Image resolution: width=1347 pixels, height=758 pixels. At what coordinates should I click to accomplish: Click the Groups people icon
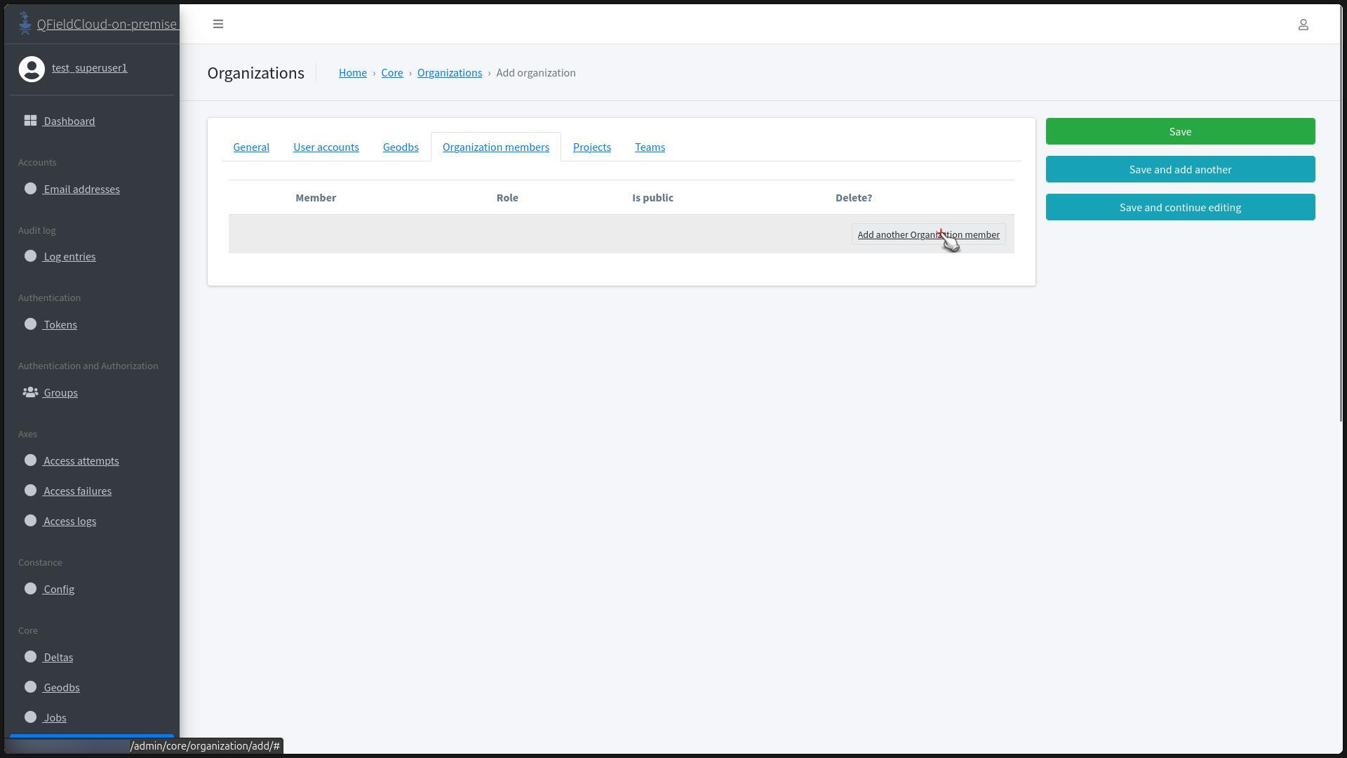[30, 392]
